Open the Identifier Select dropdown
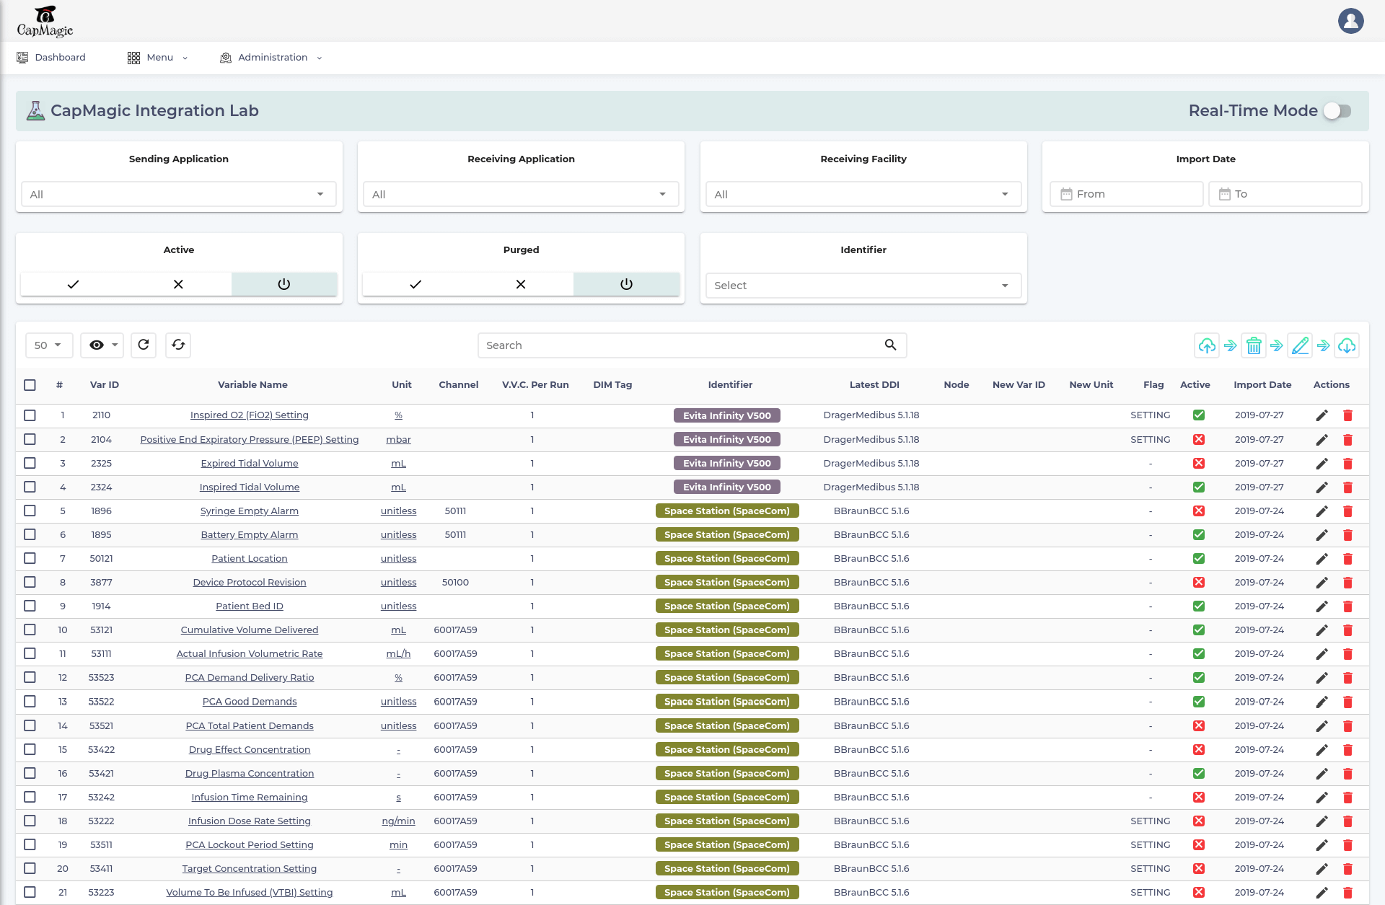Viewport: 1385px width, 905px height. point(863,286)
